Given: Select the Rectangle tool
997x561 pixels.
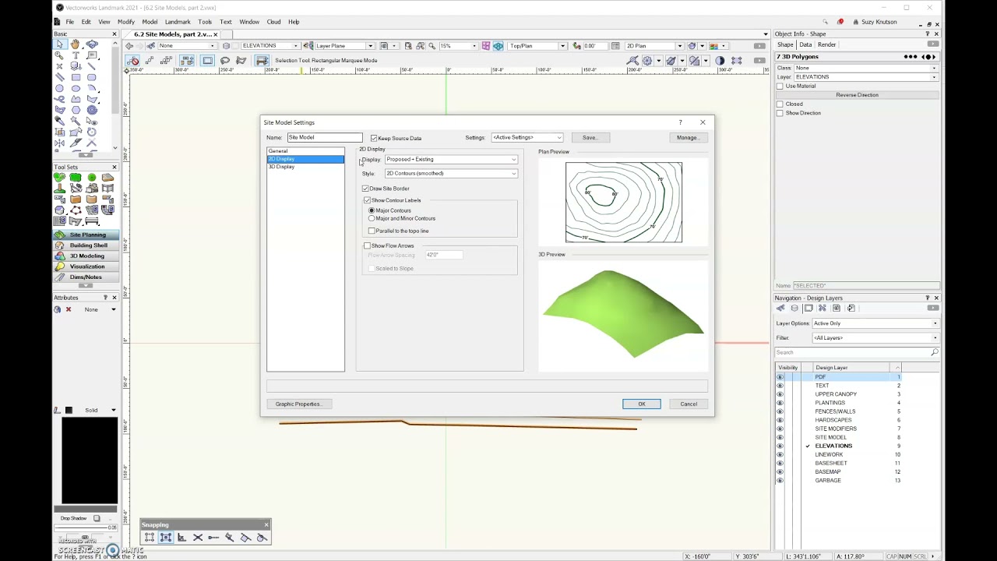Looking at the screenshot, I should [76, 77].
